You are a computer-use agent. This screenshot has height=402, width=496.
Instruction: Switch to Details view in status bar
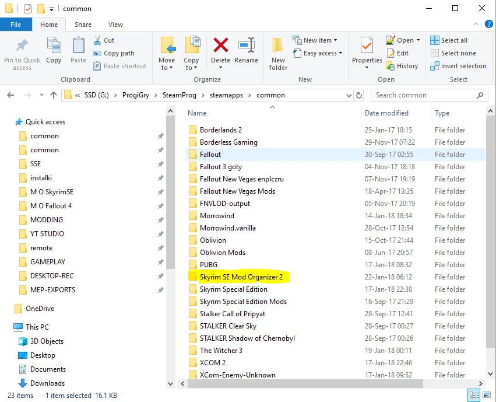click(x=474, y=396)
